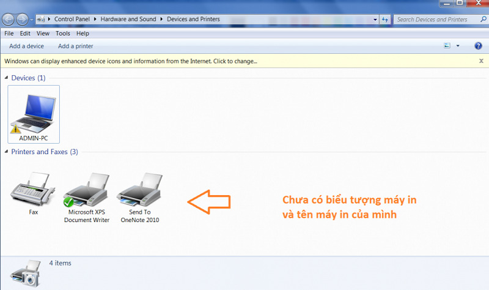The height and width of the screenshot is (290, 489).
Task: Click the change view icon
Action: [447, 46]
